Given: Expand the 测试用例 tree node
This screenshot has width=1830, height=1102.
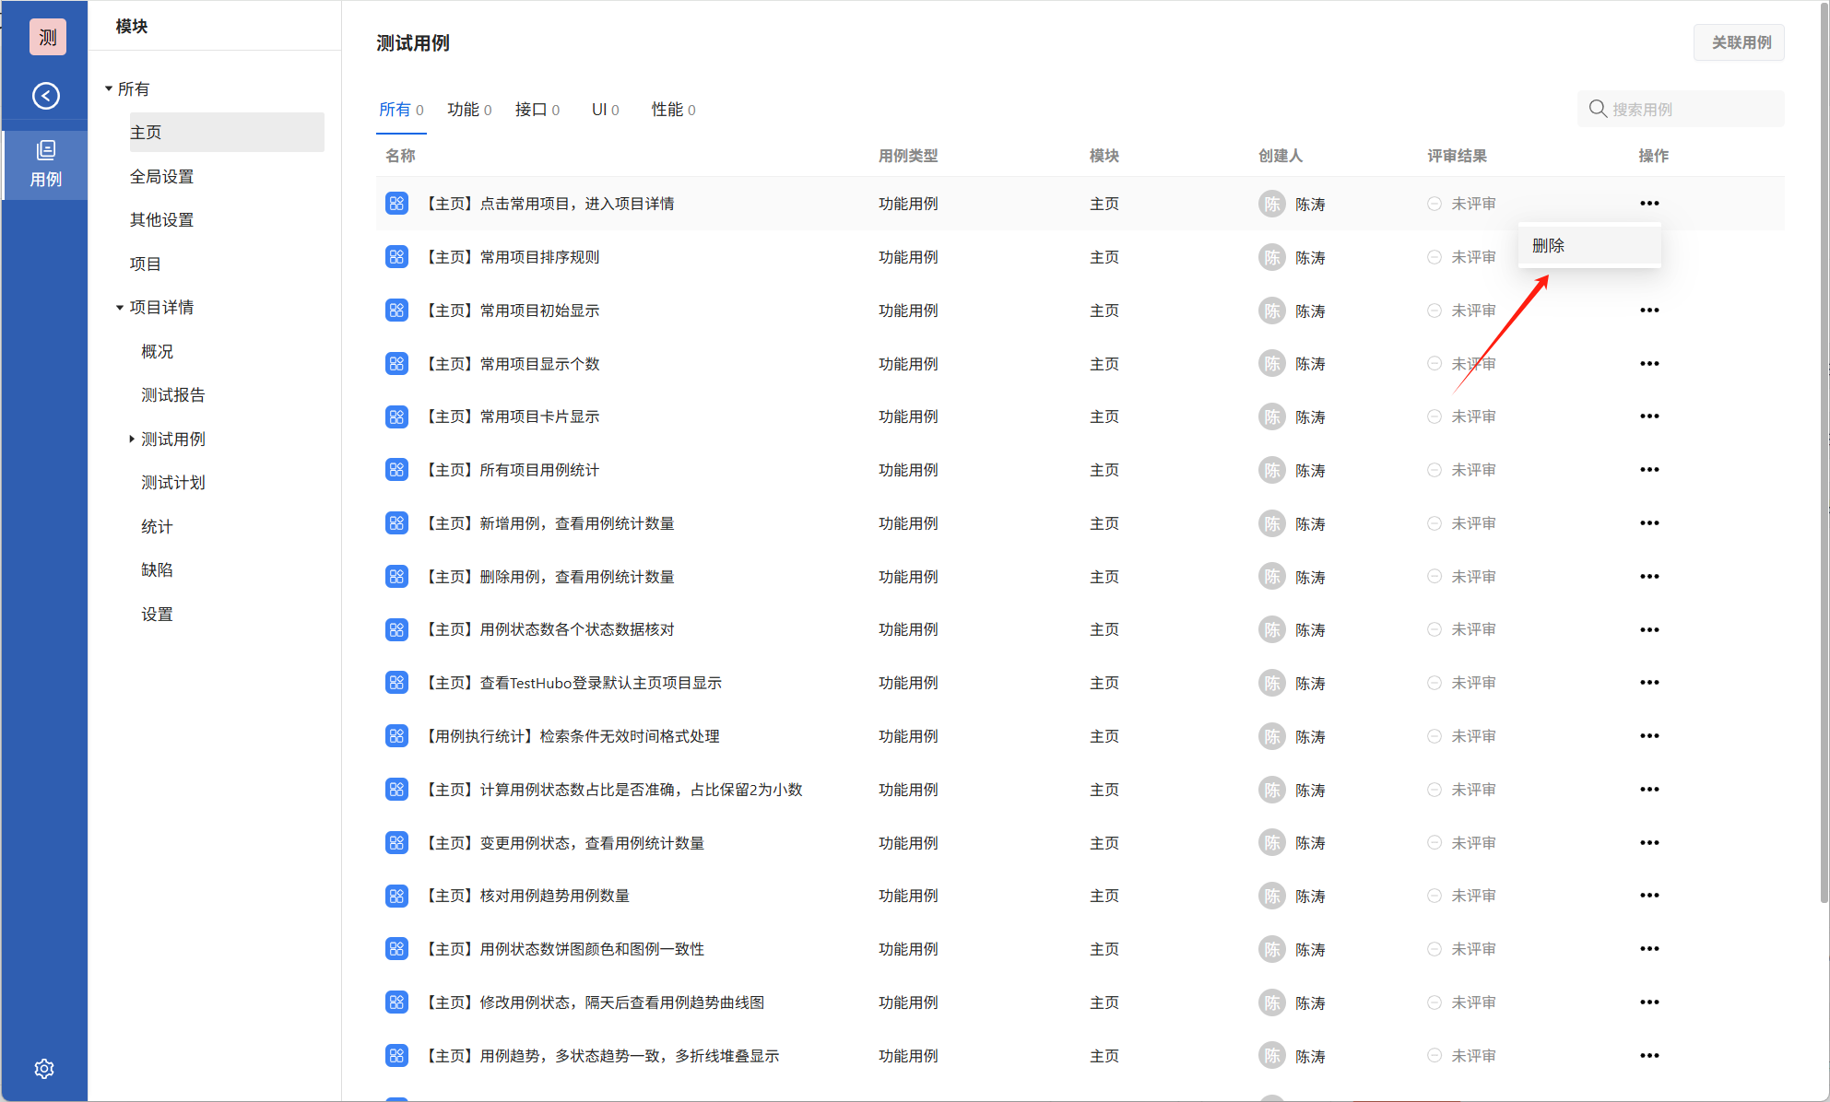Looking at the screenshot, I should 132,440.
